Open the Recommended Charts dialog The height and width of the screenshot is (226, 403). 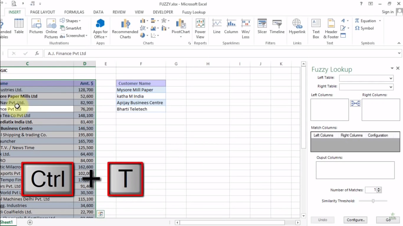(125, 29)
